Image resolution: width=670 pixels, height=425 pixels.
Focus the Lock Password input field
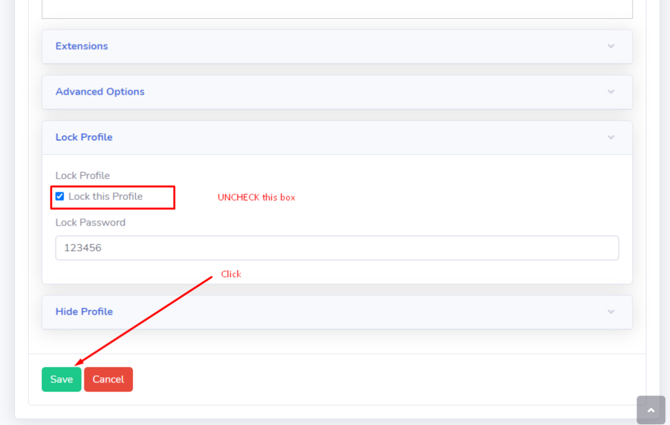(337, 248)
